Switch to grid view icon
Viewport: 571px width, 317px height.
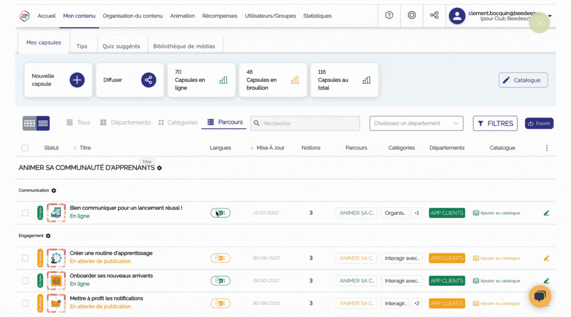(x=29, y=123)
